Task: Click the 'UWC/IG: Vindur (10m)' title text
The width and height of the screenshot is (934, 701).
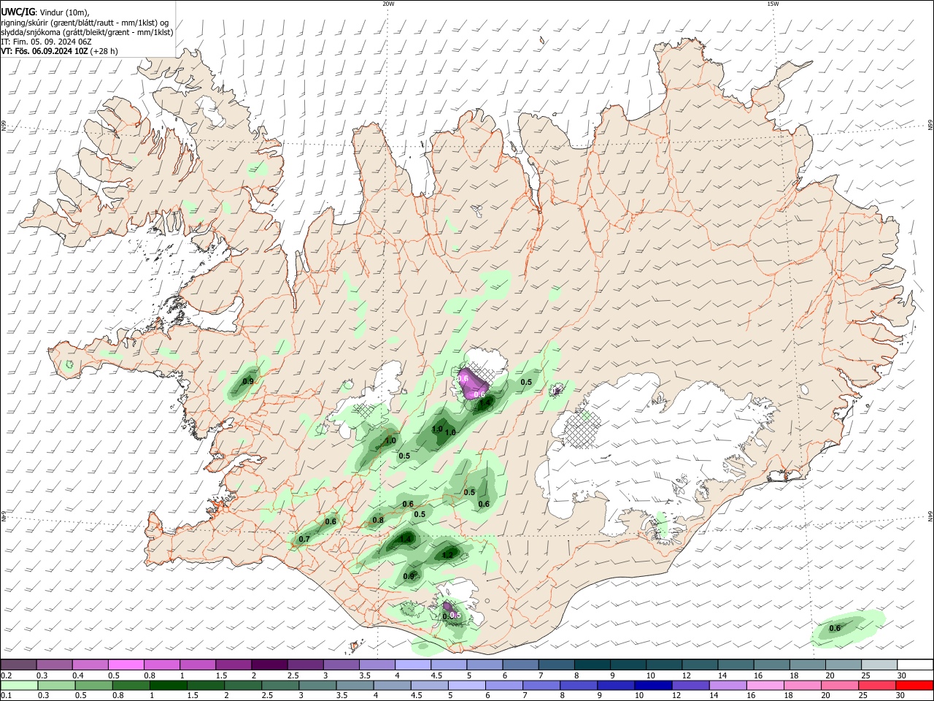Action: click(45, 12)
